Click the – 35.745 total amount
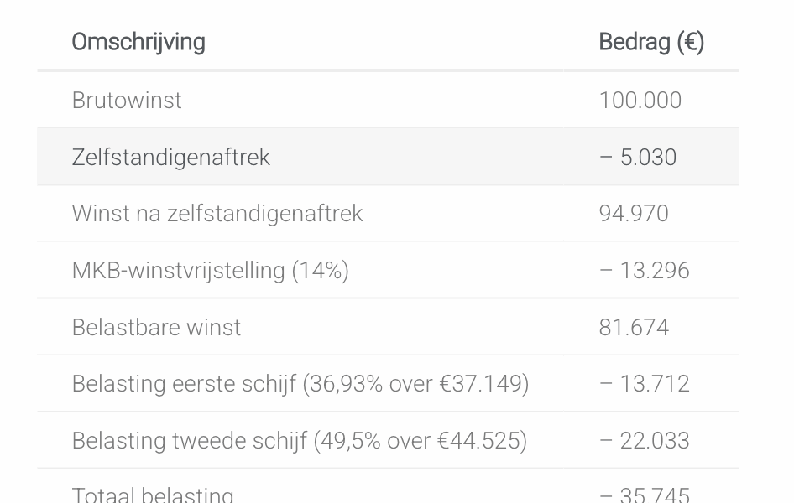 [644, 494]
